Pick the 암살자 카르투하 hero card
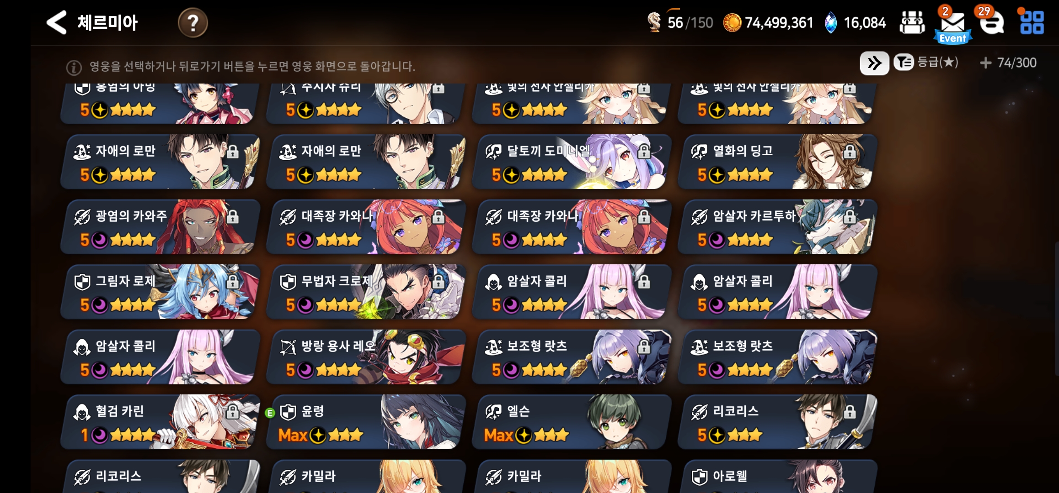 [777, 227]
